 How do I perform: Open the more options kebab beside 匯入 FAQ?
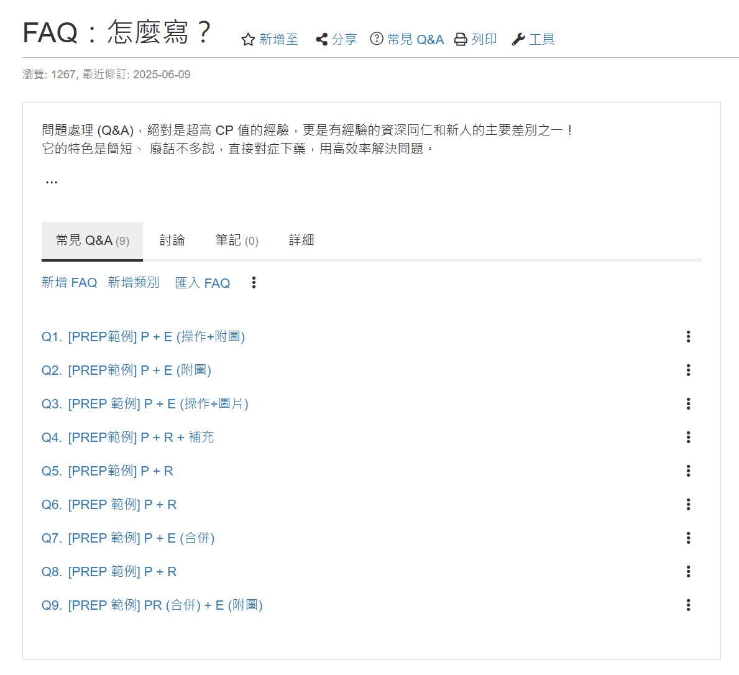click(x=254, y=282)
